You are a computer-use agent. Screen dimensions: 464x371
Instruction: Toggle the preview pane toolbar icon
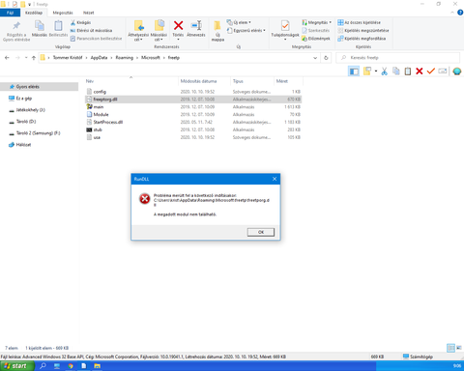(x=354, y=71)
